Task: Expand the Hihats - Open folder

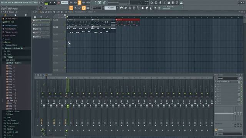Action: (14, 112)
